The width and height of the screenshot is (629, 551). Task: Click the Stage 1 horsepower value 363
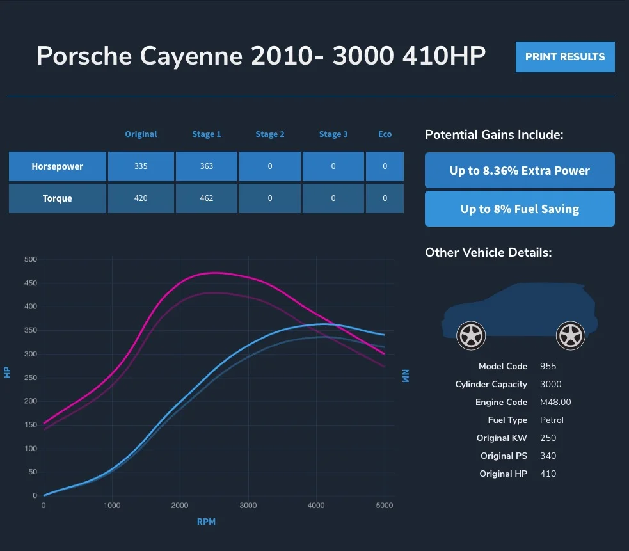(x=207, y=166)
